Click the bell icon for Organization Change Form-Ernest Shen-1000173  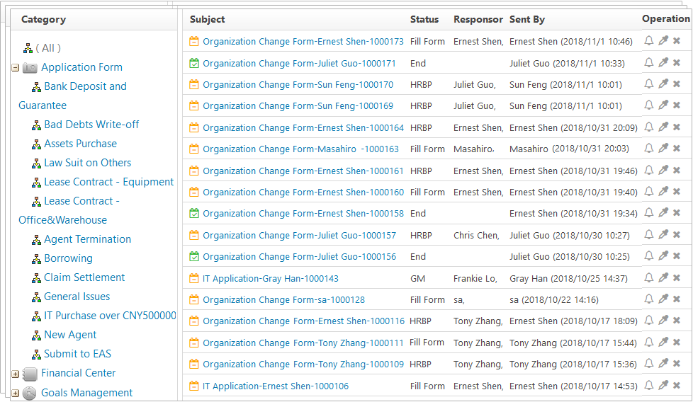click(x=648, y=41)
